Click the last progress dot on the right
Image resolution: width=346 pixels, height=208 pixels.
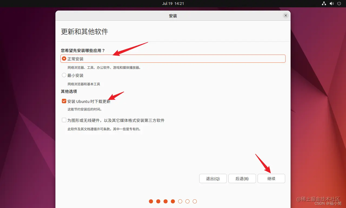tap(195, 201)
